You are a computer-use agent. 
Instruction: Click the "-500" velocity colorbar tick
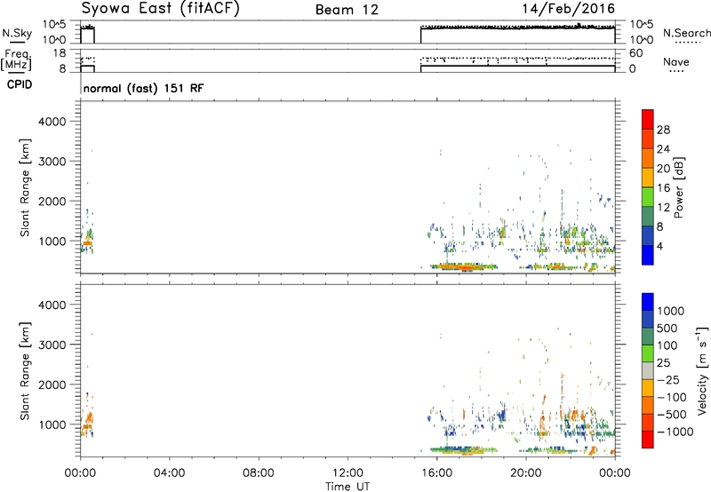pyautogui.click(x=672, y=414)
